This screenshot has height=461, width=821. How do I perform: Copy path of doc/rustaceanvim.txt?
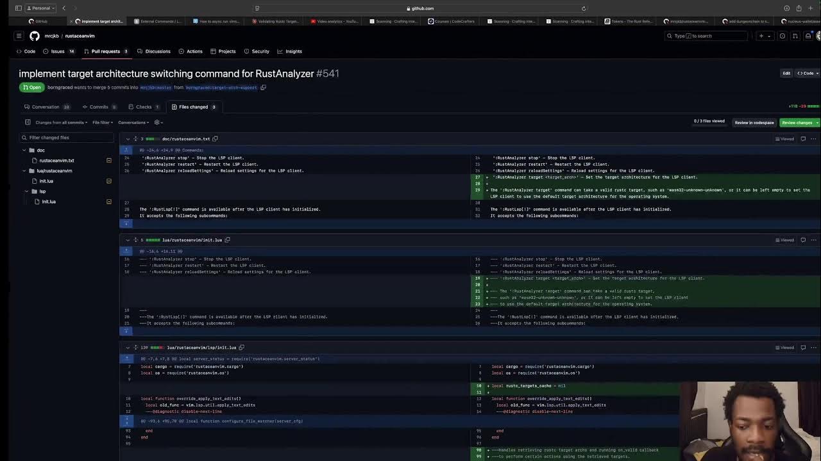click(216, 138)
